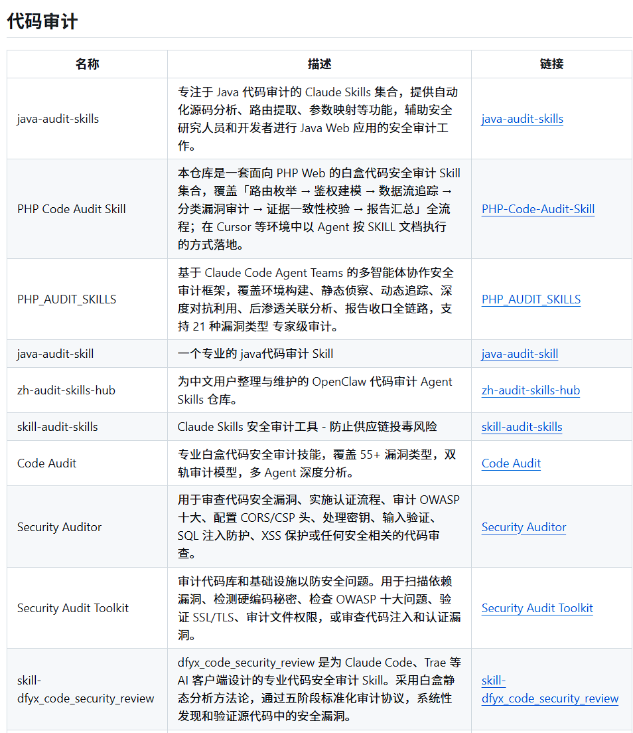Click description starting 用于审查代码安全漏洞
This screenshot has width=633, height=733.
coord(320,527)
